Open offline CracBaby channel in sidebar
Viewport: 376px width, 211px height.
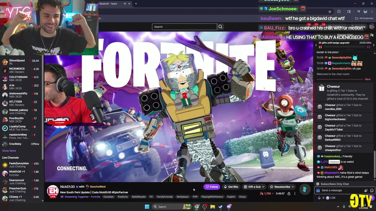point(21,144)
